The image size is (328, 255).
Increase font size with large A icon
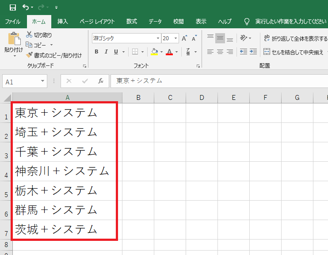tap(184, 38)
